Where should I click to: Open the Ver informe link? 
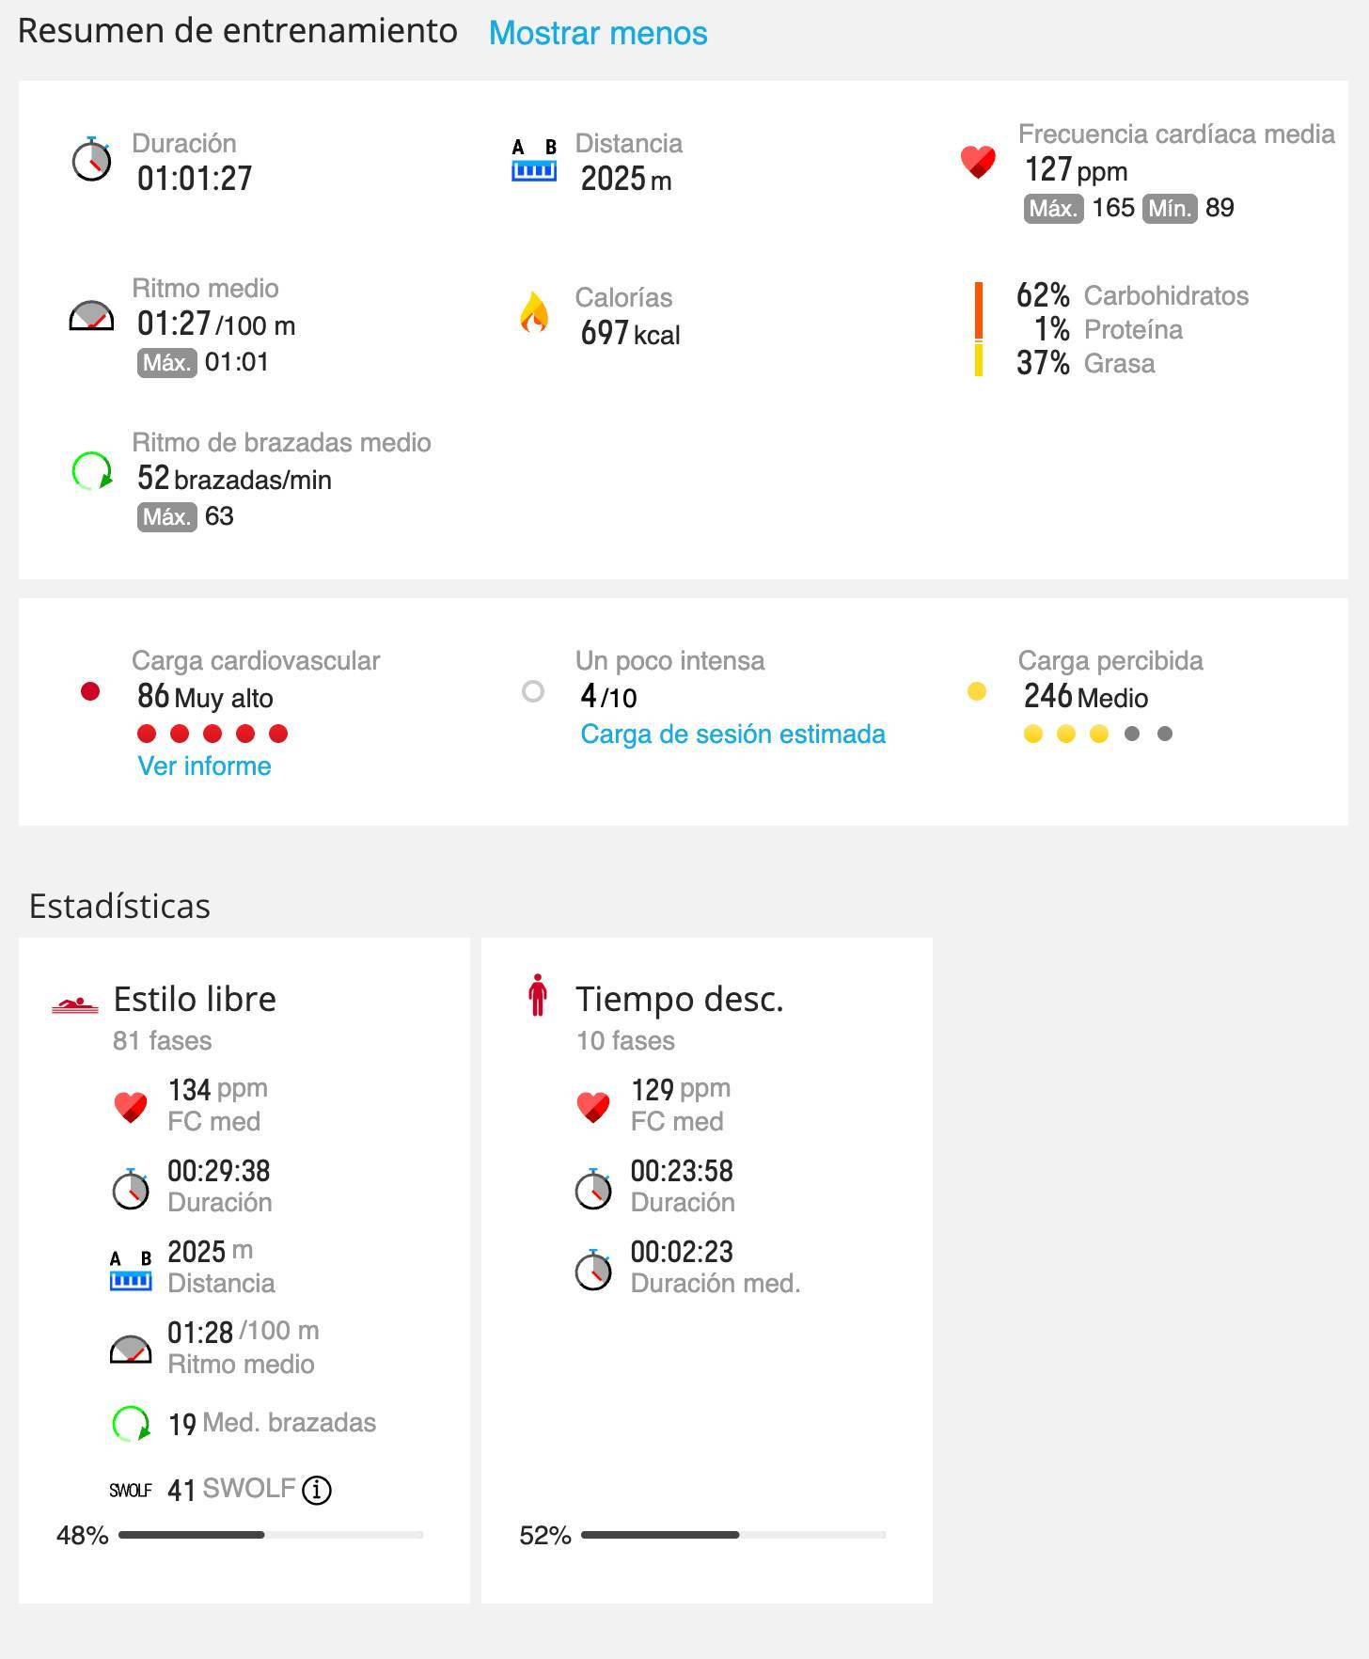coord(204,766)
